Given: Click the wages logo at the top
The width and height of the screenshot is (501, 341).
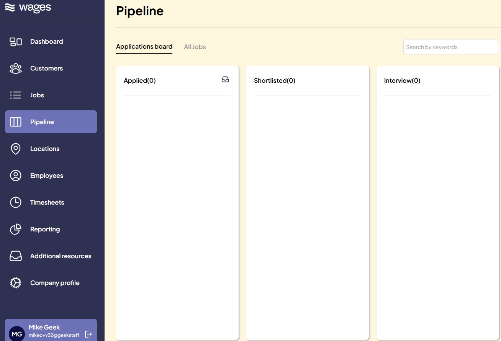Looking at the screenshot, I should click(x=28, y=7).
